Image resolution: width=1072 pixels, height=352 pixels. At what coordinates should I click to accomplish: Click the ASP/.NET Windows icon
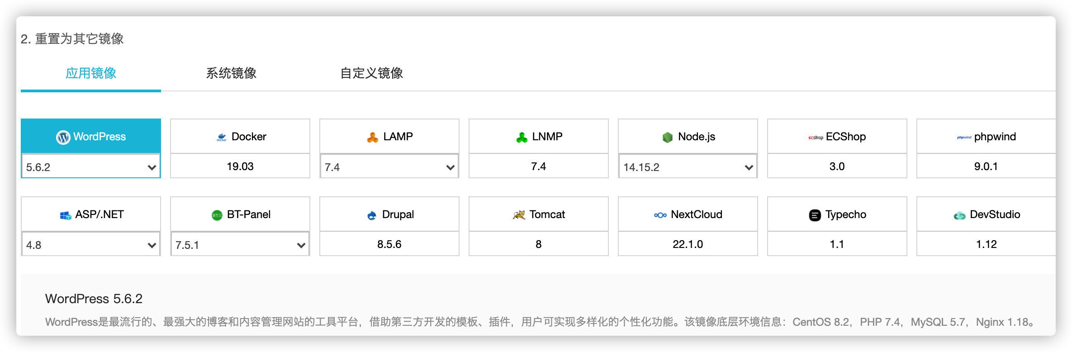[x=66, y=215]
